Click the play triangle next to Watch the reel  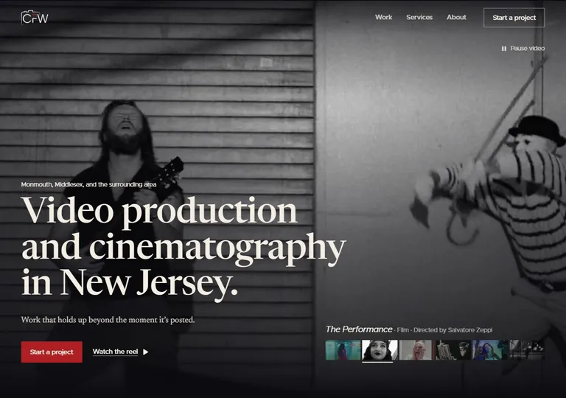pos(145,352)
